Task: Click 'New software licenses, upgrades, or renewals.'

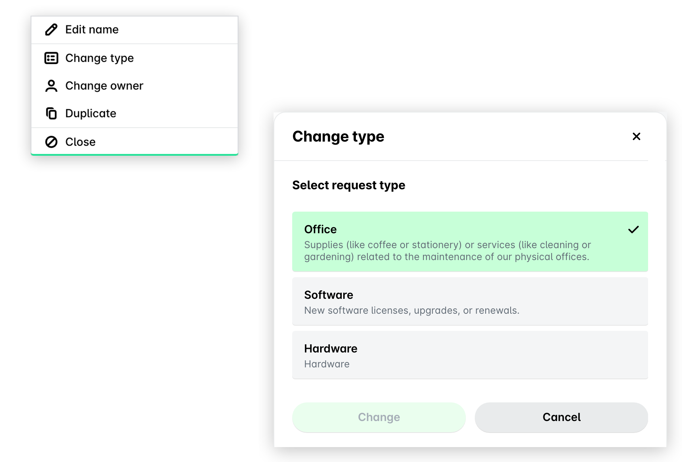Action: click(x=411, y=310)
